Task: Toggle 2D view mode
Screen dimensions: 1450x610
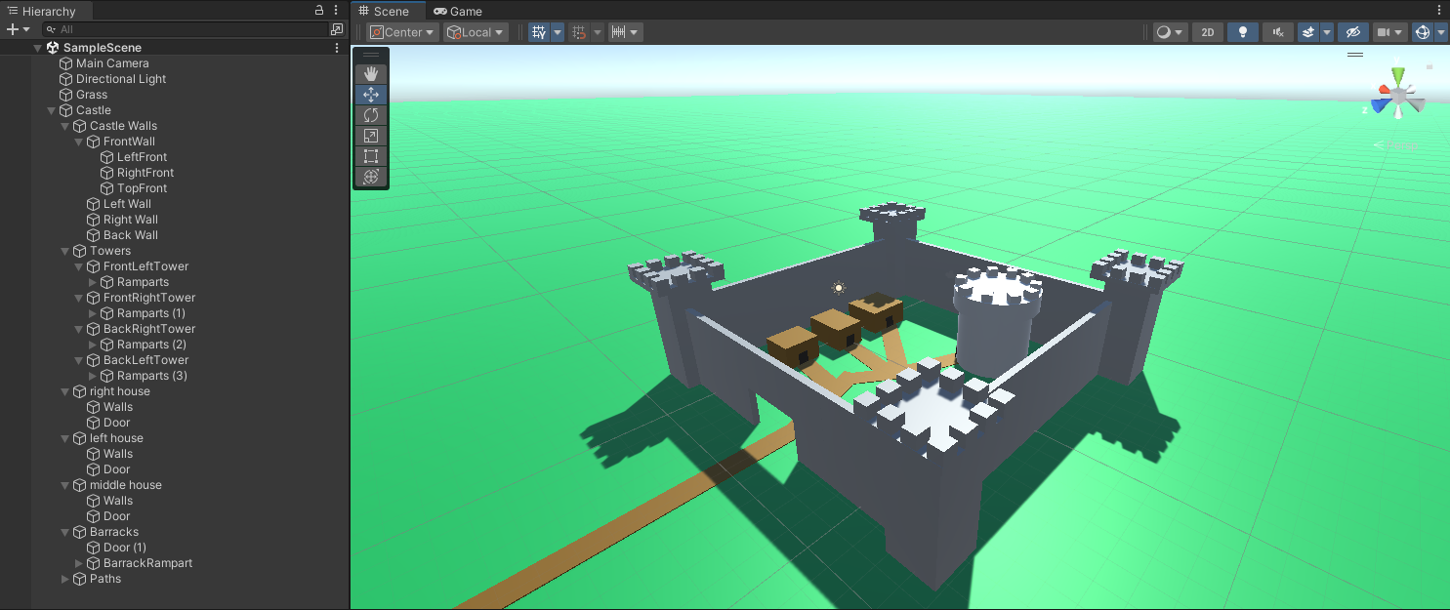Action: (1207, 31)
